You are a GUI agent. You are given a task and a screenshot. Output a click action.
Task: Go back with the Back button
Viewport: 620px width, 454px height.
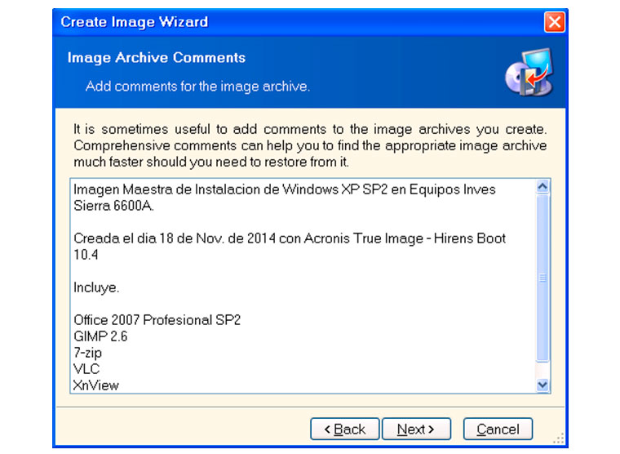click(x=345, y=429)
